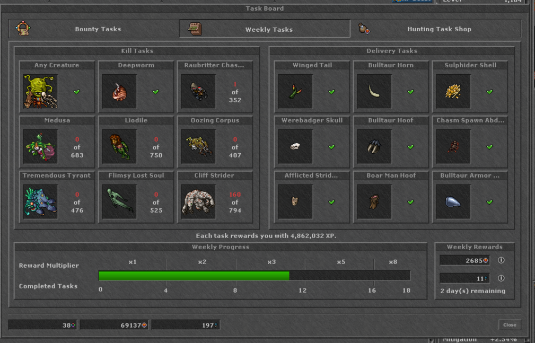Select the Raubritter Chaser creature image
Viewport: 535px width, 343px height.
tap(199, 92)
